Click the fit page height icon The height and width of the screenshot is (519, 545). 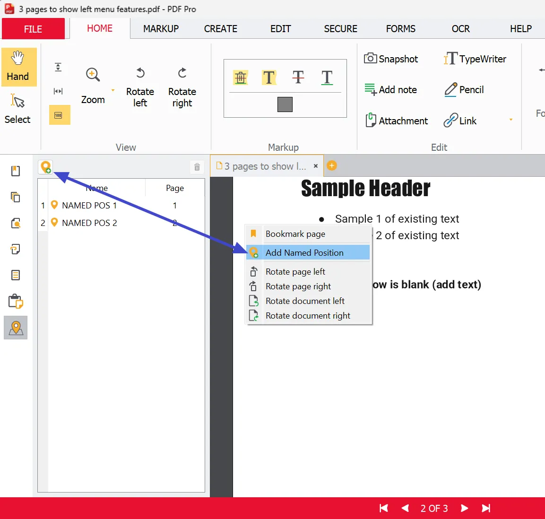point(59,67)
